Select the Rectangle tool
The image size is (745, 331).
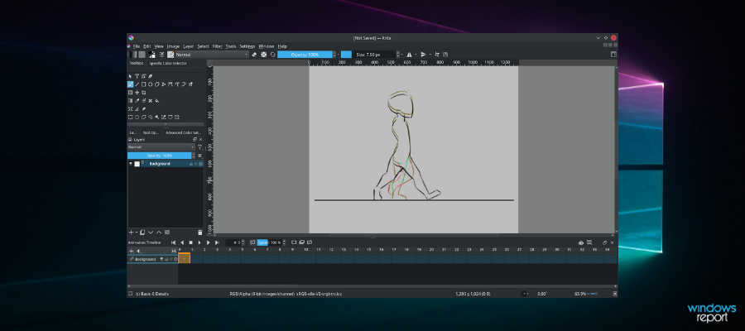pos(143,84)
